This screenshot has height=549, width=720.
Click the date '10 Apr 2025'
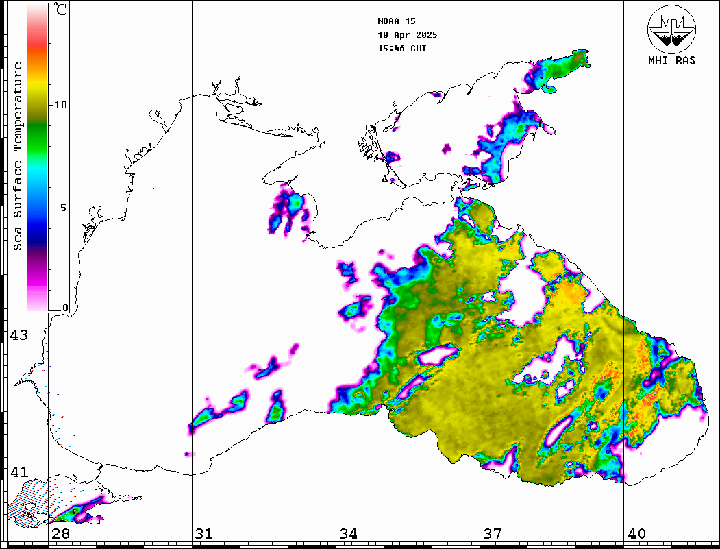click(x=408, y=35)
